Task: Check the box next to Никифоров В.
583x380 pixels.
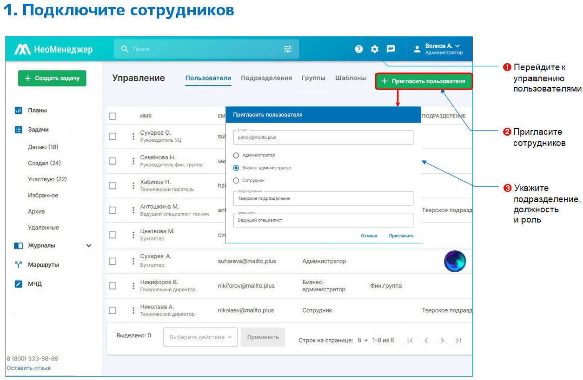Action: [113, 286]
